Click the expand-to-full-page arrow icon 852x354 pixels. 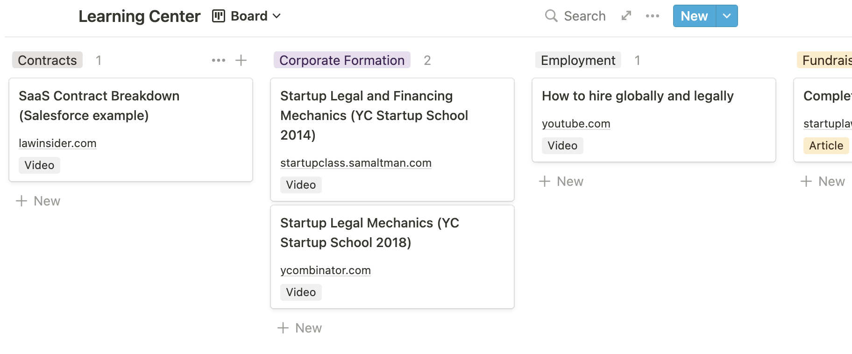(x=626, y=15)
